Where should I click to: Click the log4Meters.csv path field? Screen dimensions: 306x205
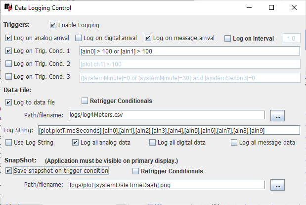click(167, 115)
